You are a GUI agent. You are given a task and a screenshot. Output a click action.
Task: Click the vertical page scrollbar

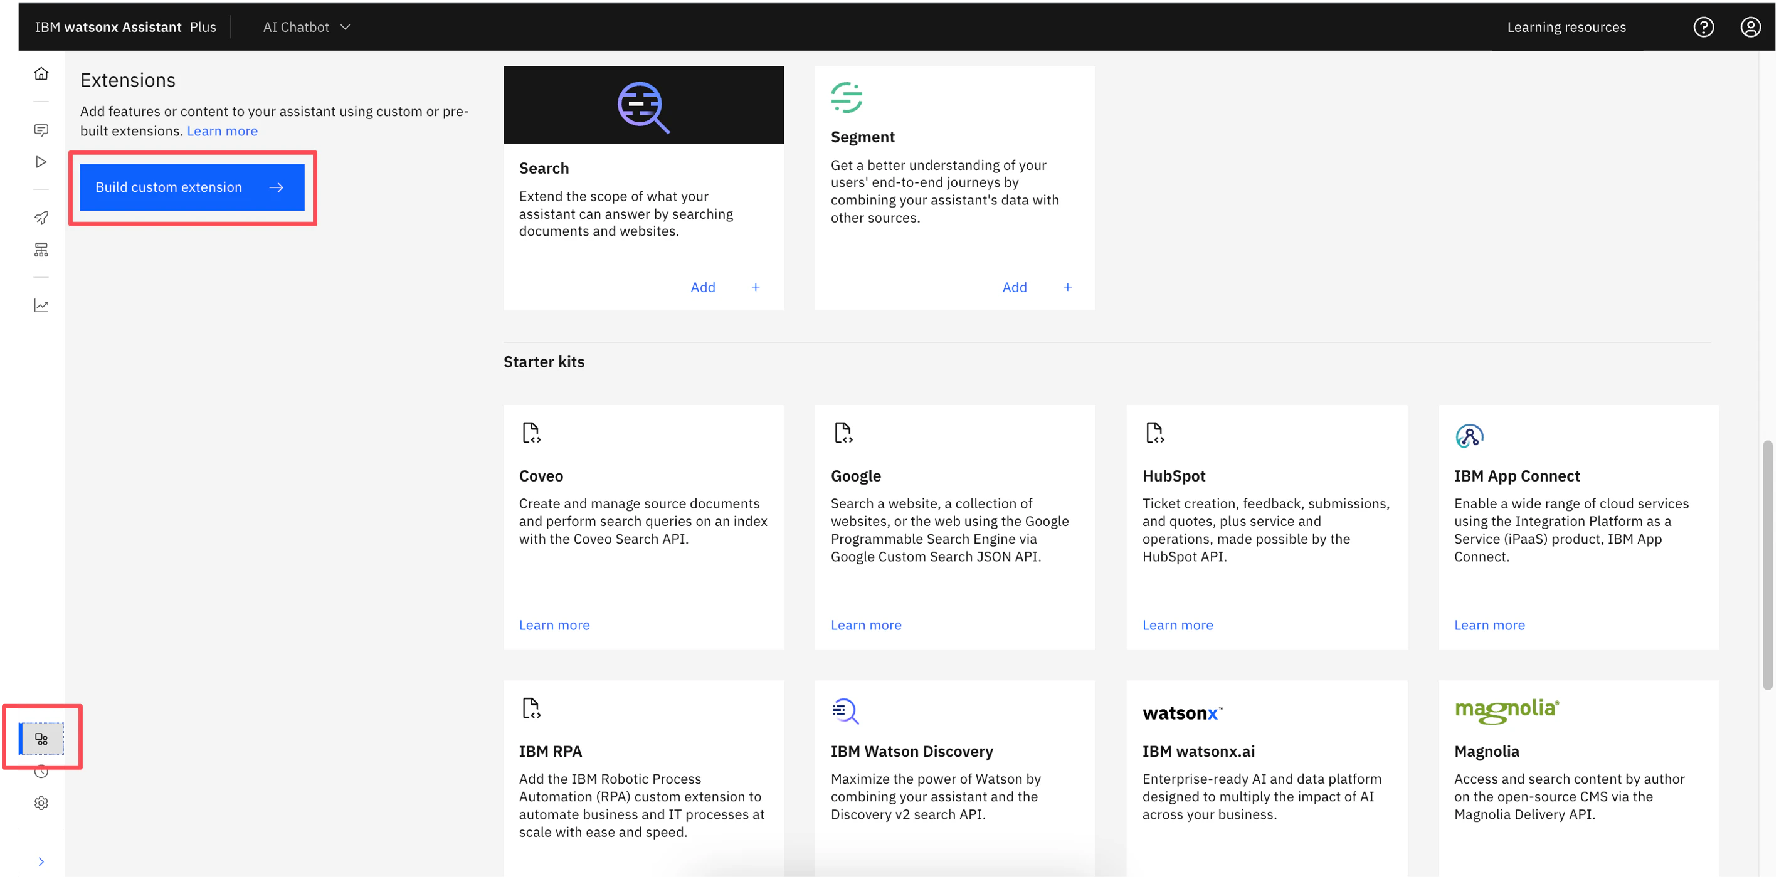pyautogui.click(x=1766, y=565)
